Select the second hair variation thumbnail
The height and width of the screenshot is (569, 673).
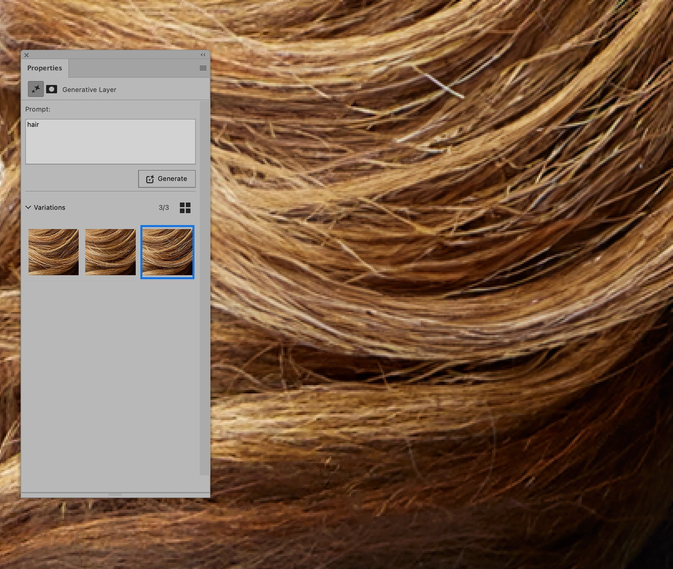tap(110, 252)
